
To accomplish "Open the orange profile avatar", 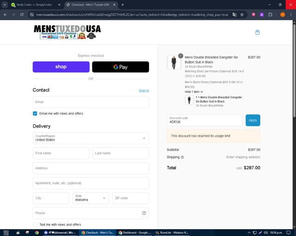I will coord(283,15).
